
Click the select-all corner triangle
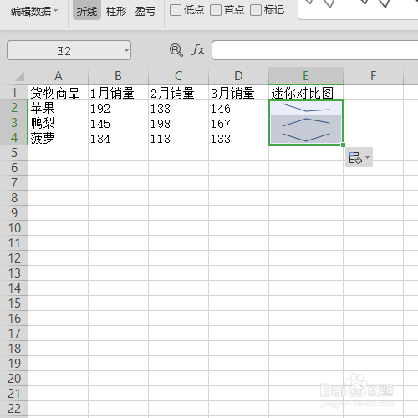20,76
